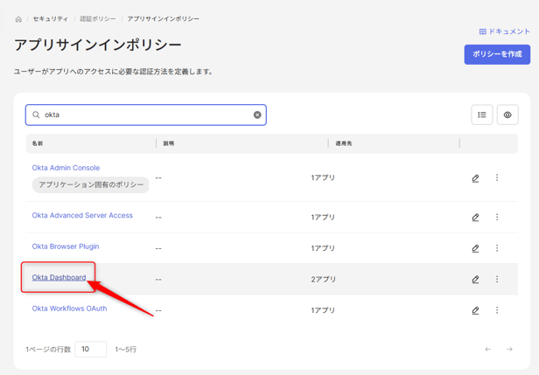Click 2アプリ in Okta Dashboard row
The image size is (539, 375).
click(323, 279)
